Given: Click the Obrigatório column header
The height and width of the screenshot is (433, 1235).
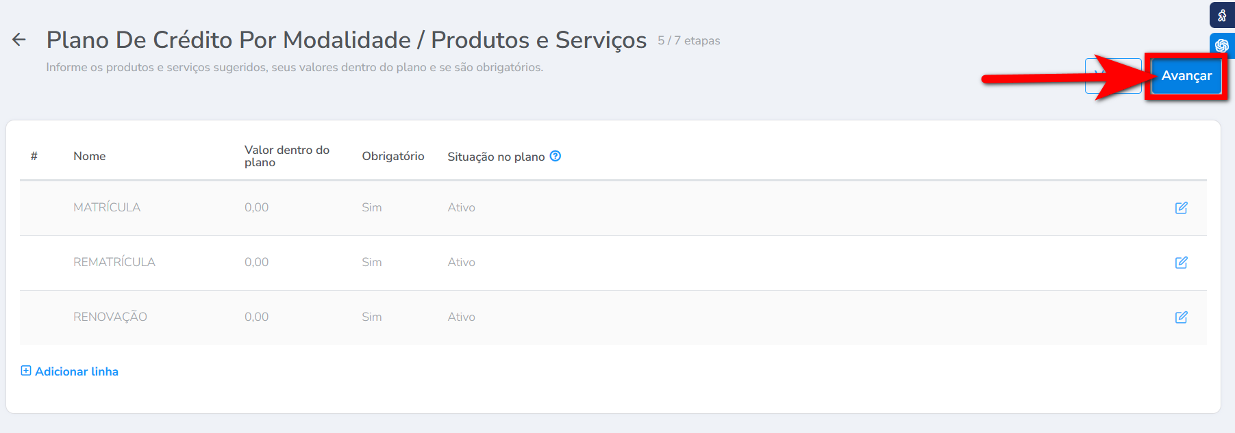Looking at the screenshot, I should tap(393, 156).
